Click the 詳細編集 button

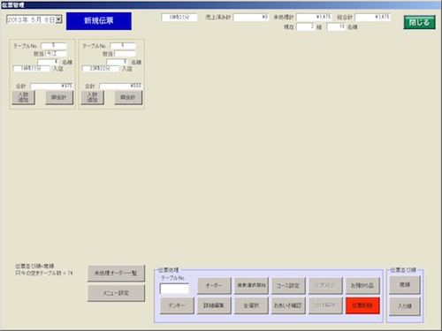click(214, 305)
